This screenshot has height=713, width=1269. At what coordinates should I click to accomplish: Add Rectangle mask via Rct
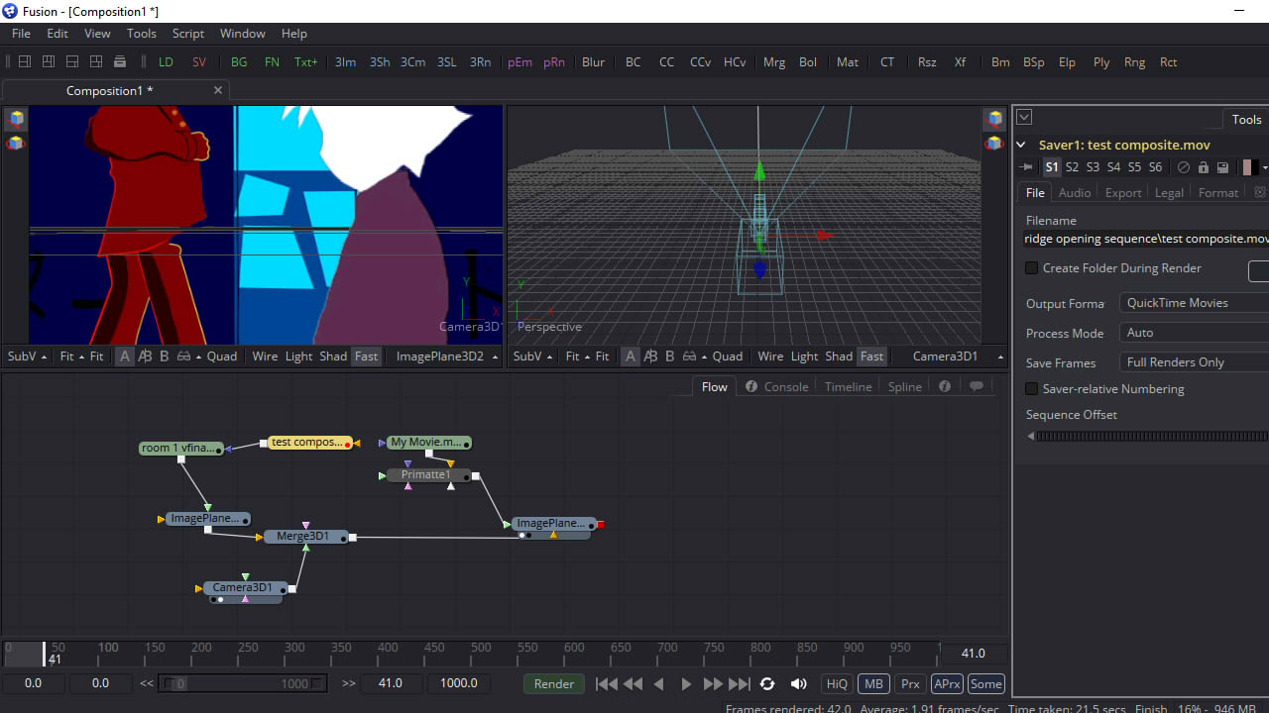[1169, 61]
